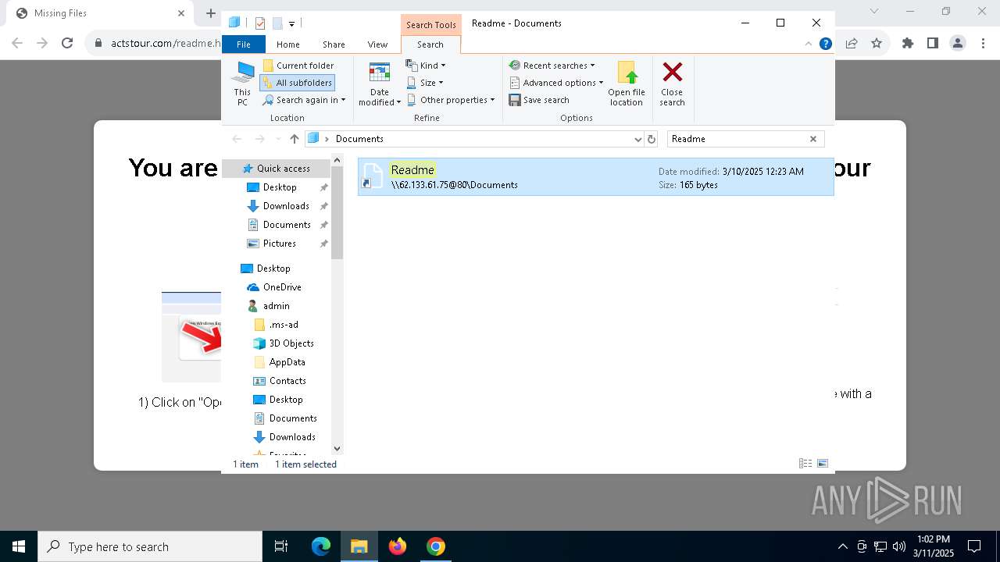Select admin user folder
Screen dimensions: 1000x562
[x=276, y=306]
